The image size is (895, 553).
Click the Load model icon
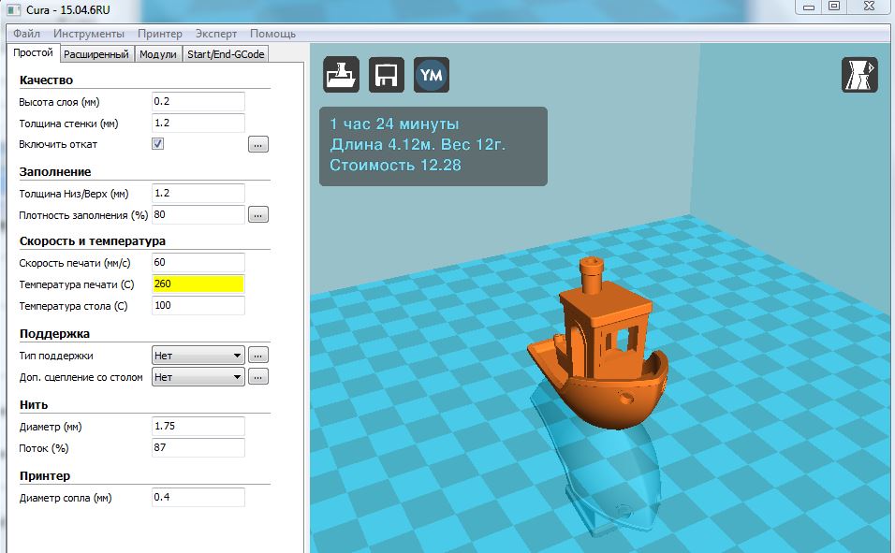342,75
